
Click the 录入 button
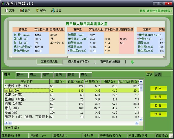pyautogui.click(x=158, y=88)
